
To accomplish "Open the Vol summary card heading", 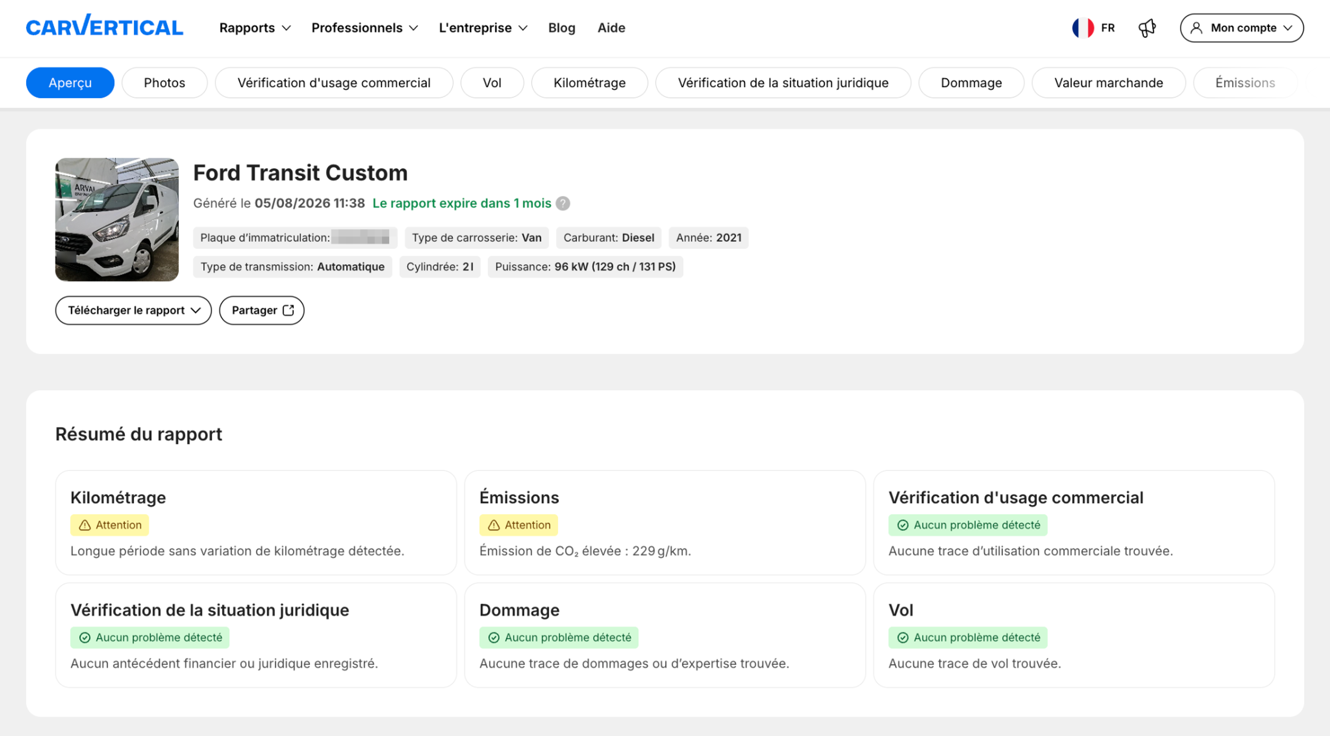I will (901, 610).
